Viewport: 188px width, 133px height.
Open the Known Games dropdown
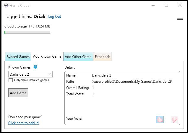[30, 74]
